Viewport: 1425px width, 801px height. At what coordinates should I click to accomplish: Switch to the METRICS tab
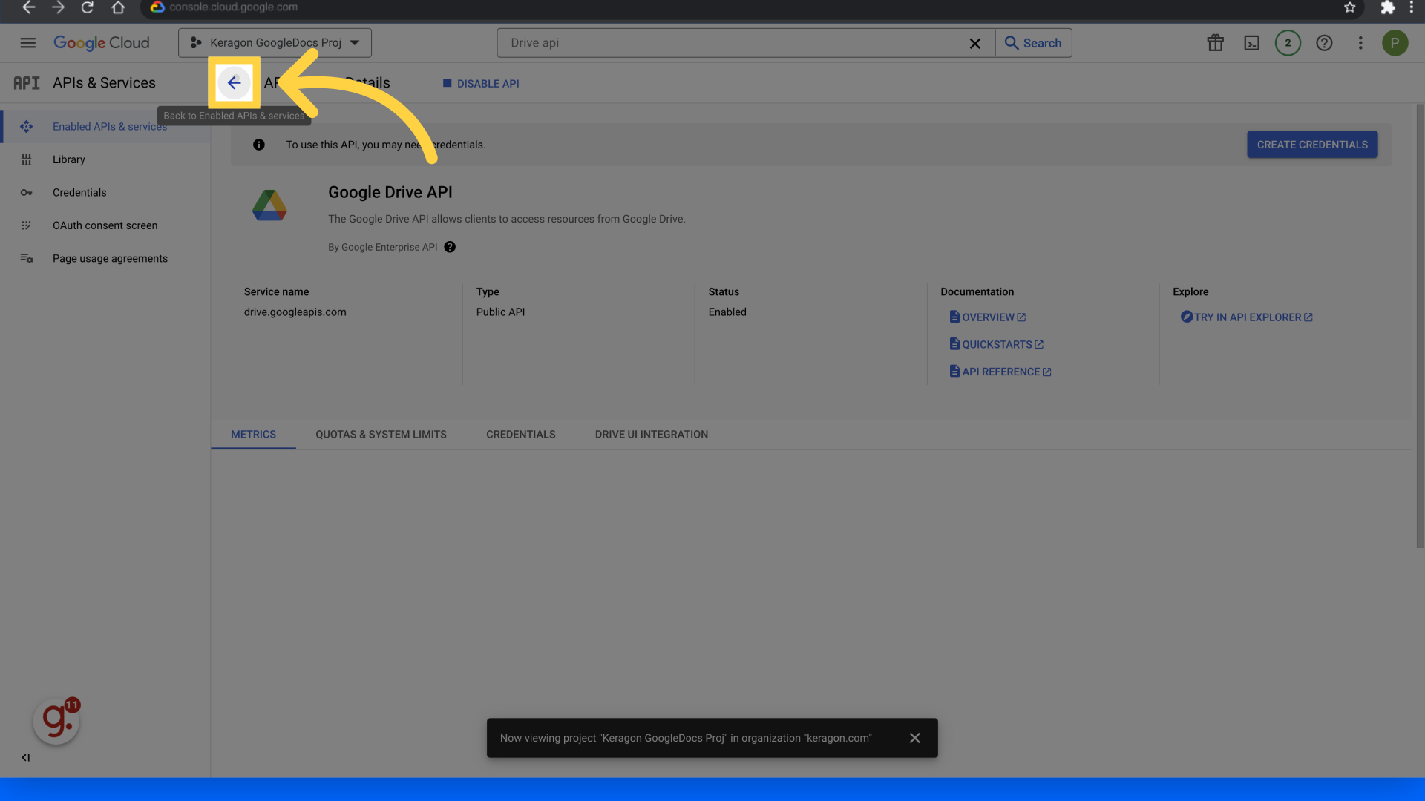point(253,435)
